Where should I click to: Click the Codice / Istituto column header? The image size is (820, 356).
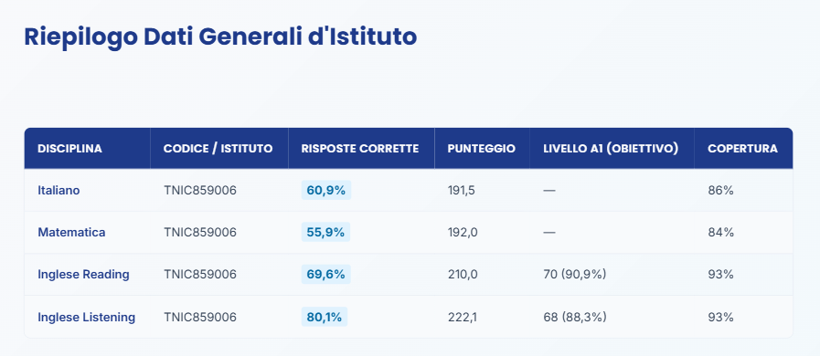coord(219,148)
